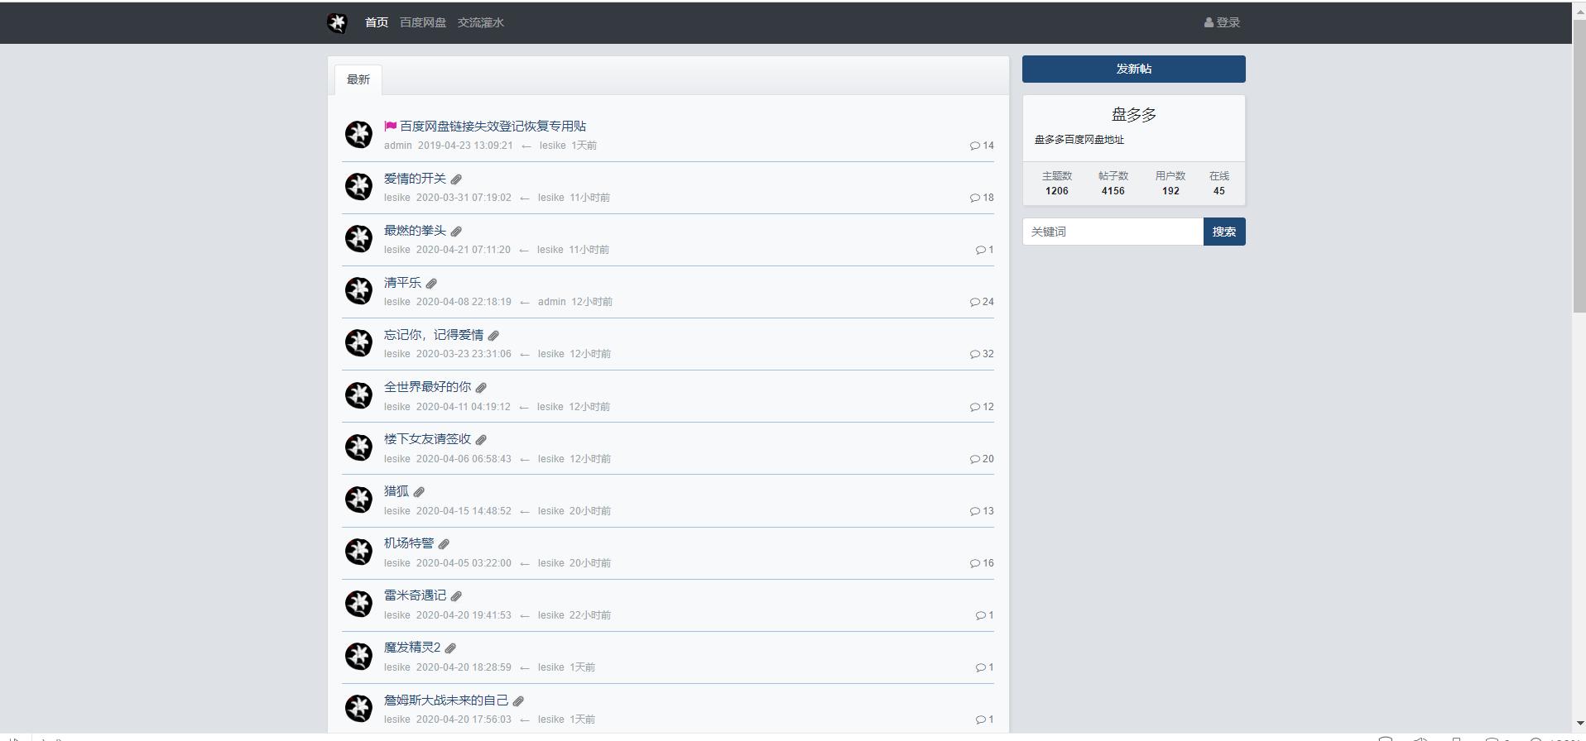This screenshot has height=741, width=1586.
Task: Open the 最燃的拳头 thread
Action: coord(415,231)
